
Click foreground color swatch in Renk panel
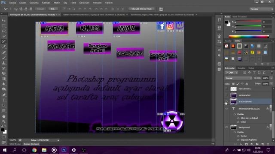[x=226, y=22]
